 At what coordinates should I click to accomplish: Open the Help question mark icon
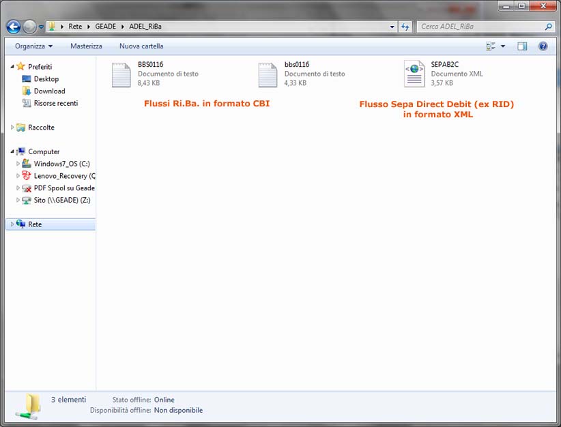click(x=543, y=46)
